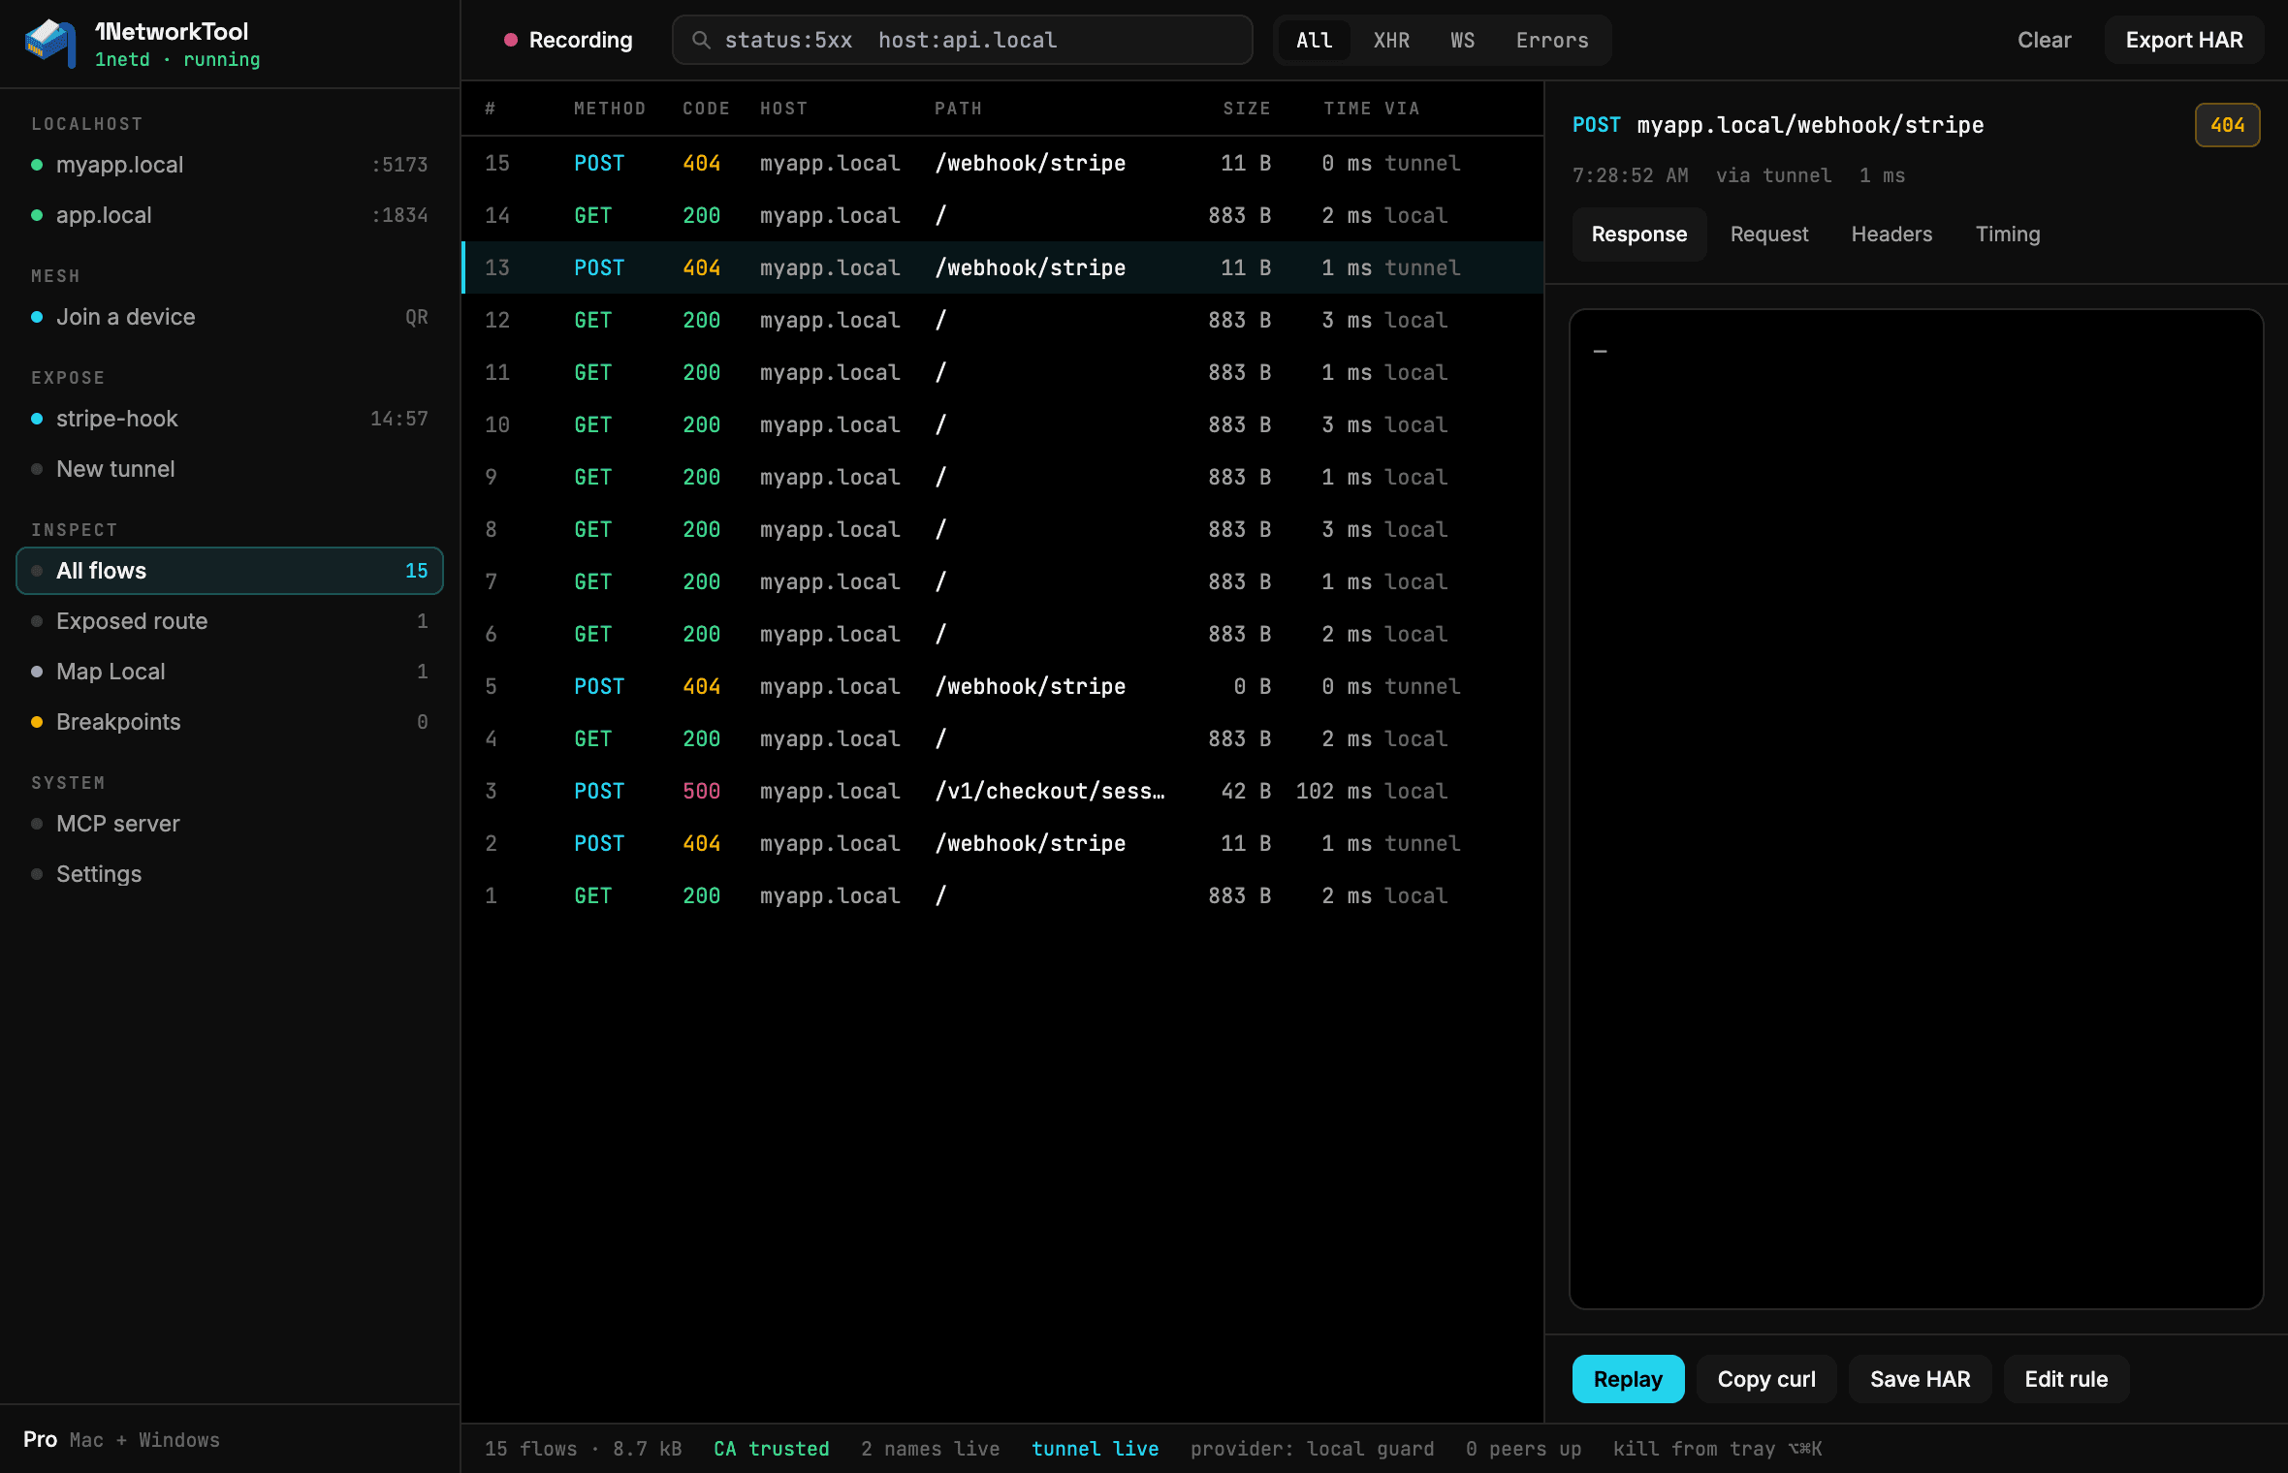The image size is (2288, 1473).
Task: Select flow row 12 GET
Action: [1002, 320]
